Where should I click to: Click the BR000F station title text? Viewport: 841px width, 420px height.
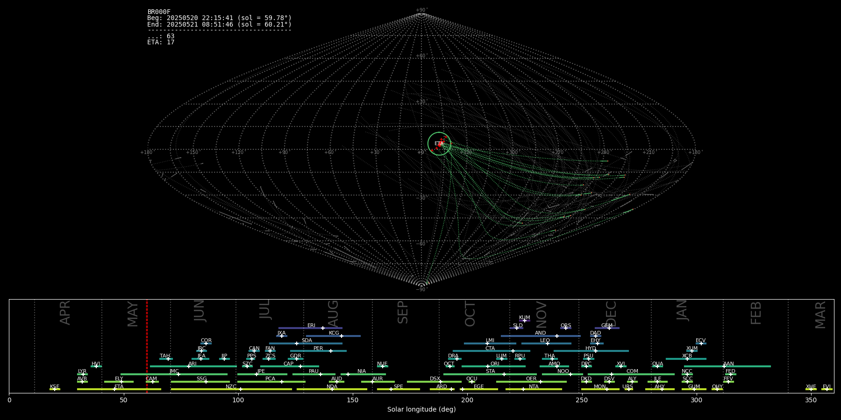coord(159,12)
